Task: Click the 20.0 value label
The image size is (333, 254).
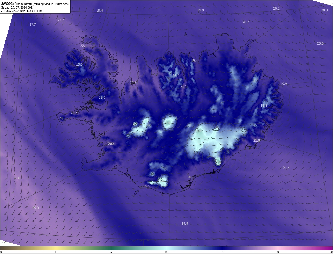Action: [x=320, y=44]
